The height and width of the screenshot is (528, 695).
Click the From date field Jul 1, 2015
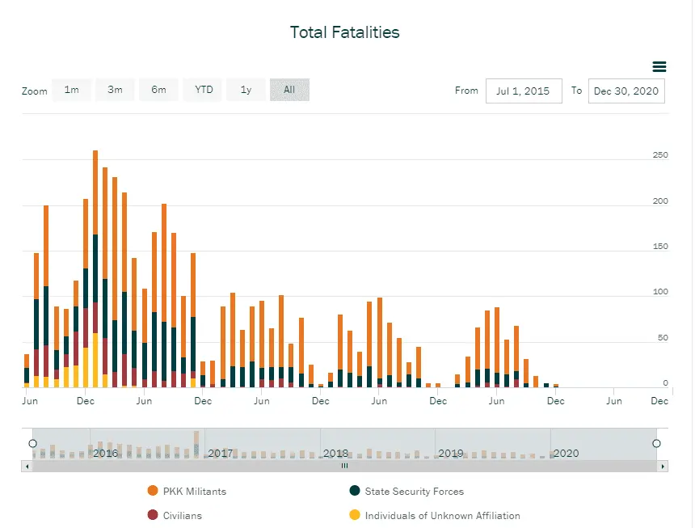point(523,91)
